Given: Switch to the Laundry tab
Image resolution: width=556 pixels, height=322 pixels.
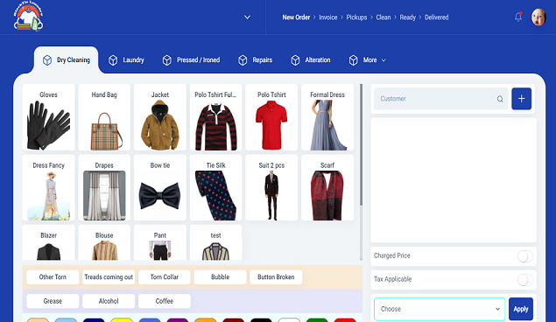Looking at the screenshot, I should [127, 60].
